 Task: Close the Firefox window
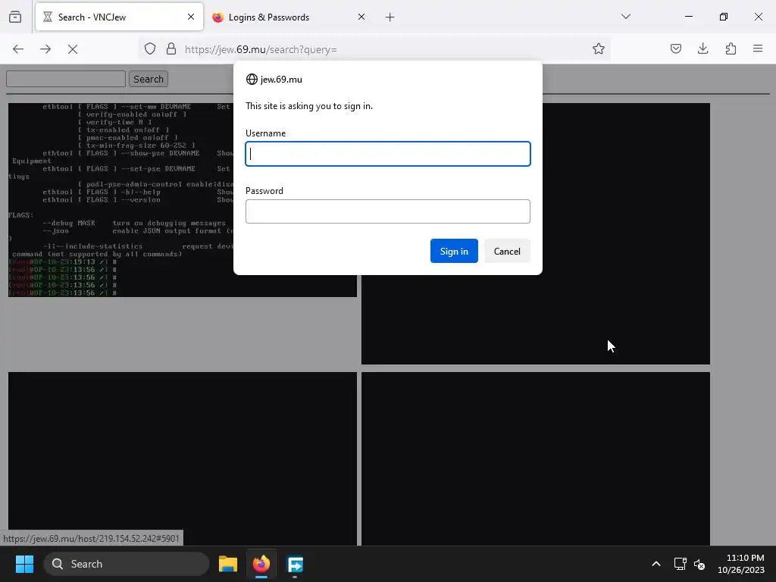[x=758, y=17]
